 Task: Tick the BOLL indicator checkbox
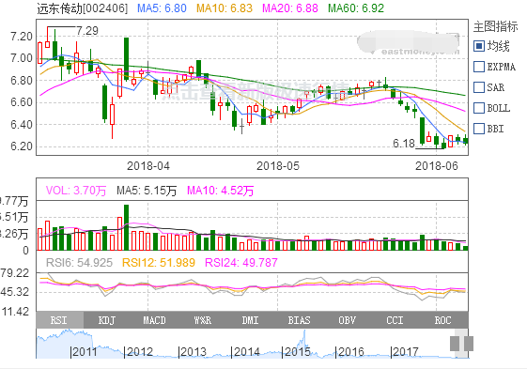(x=478, y=108)
